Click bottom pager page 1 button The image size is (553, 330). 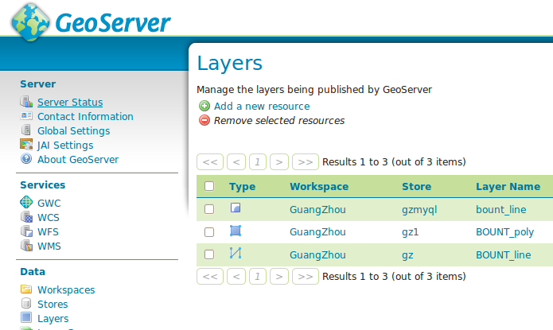pyautogui.click(x=258, y=277)
